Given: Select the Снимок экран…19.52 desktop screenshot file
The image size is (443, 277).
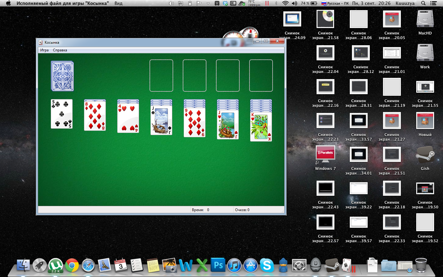Looking at the screenshot, I should click(x=425, y=228).
